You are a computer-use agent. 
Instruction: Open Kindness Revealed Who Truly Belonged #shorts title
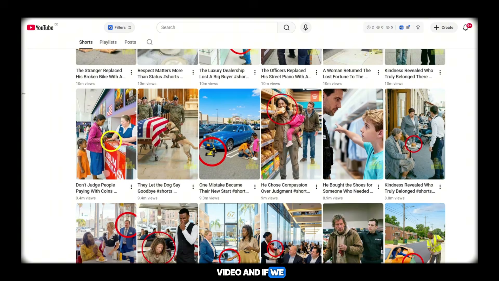tap(410, 188)
